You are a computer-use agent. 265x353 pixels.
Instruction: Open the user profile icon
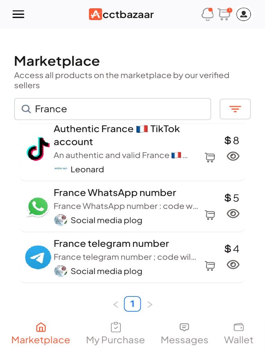pos(244,14)
